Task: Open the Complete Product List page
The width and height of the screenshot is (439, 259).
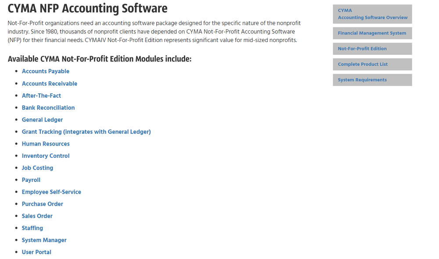Action: pyautogui.click(x=372, y=64)
